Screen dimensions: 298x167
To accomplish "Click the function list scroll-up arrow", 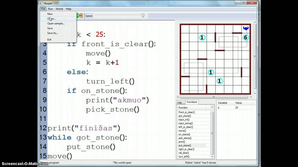I will (212, 107).
